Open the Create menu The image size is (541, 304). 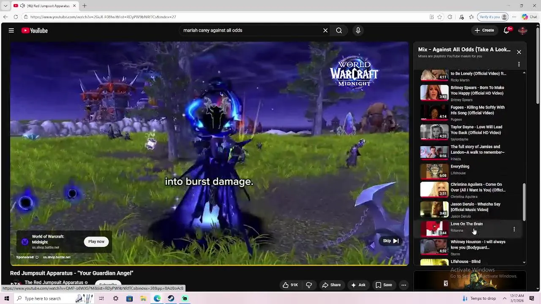tap(484, 30)
